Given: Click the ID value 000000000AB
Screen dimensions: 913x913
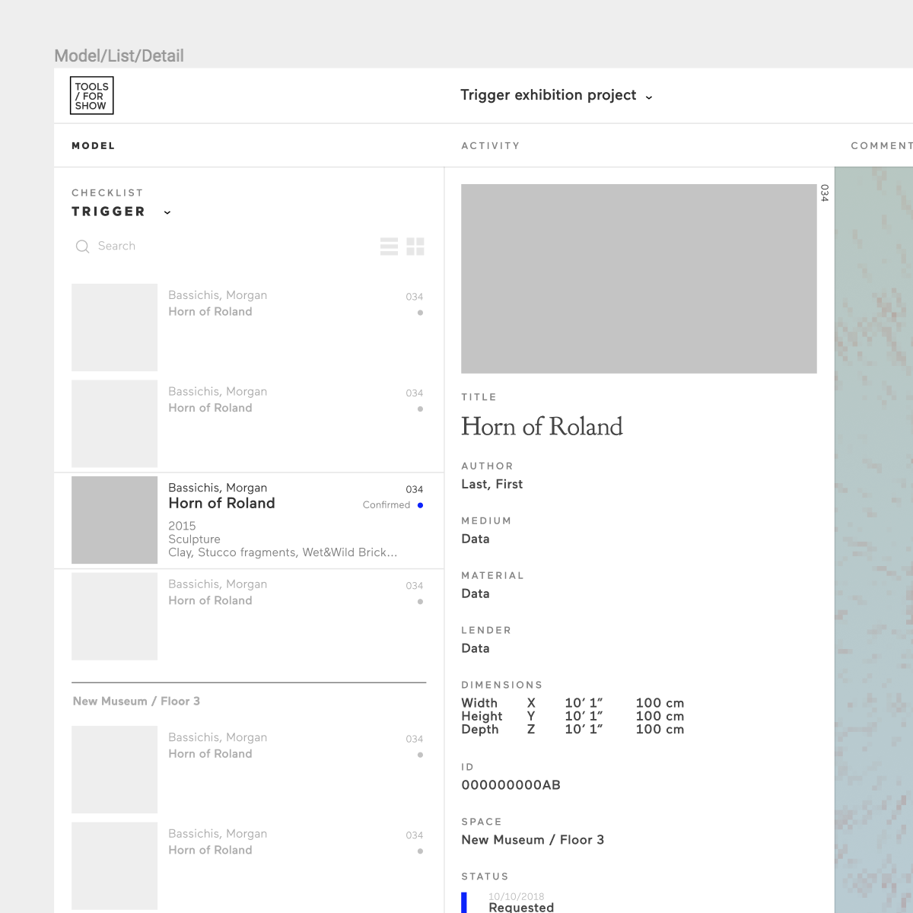Looking at the screenshot, I should (x=511, y=785).
